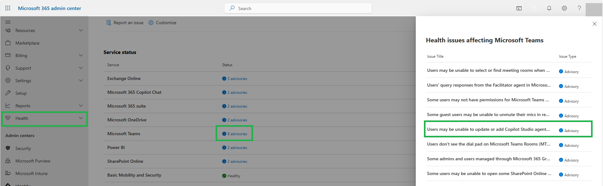Click the Report an issue icon
The width and height of the screenshot is (603, 186).
(x=109, y=23)
